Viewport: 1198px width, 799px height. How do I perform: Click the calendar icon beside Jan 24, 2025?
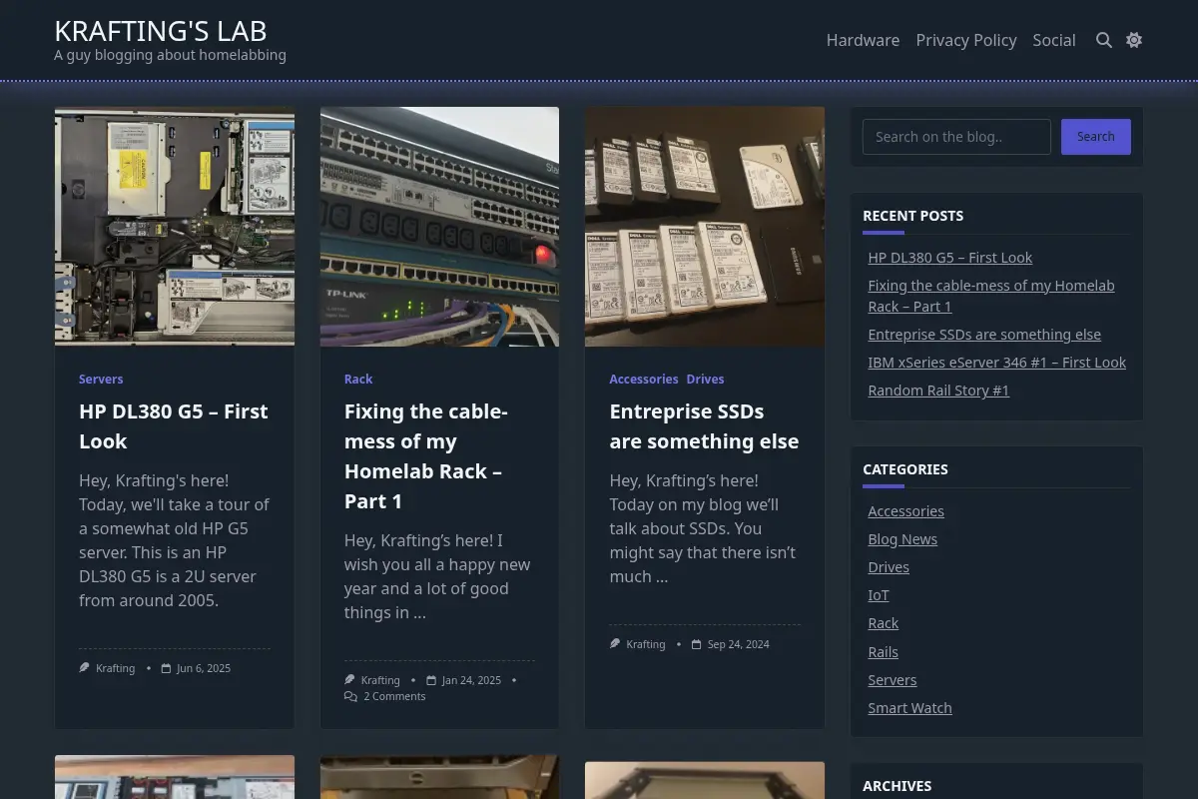tap(431, 680)
